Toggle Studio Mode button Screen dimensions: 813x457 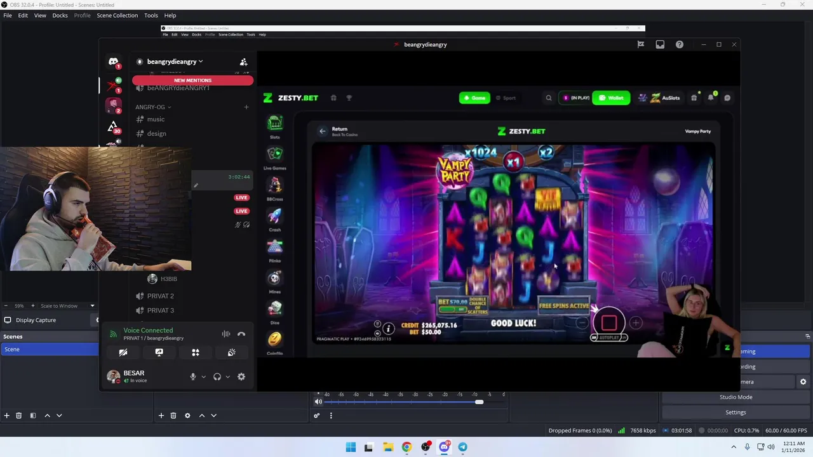tap(736, 397)
